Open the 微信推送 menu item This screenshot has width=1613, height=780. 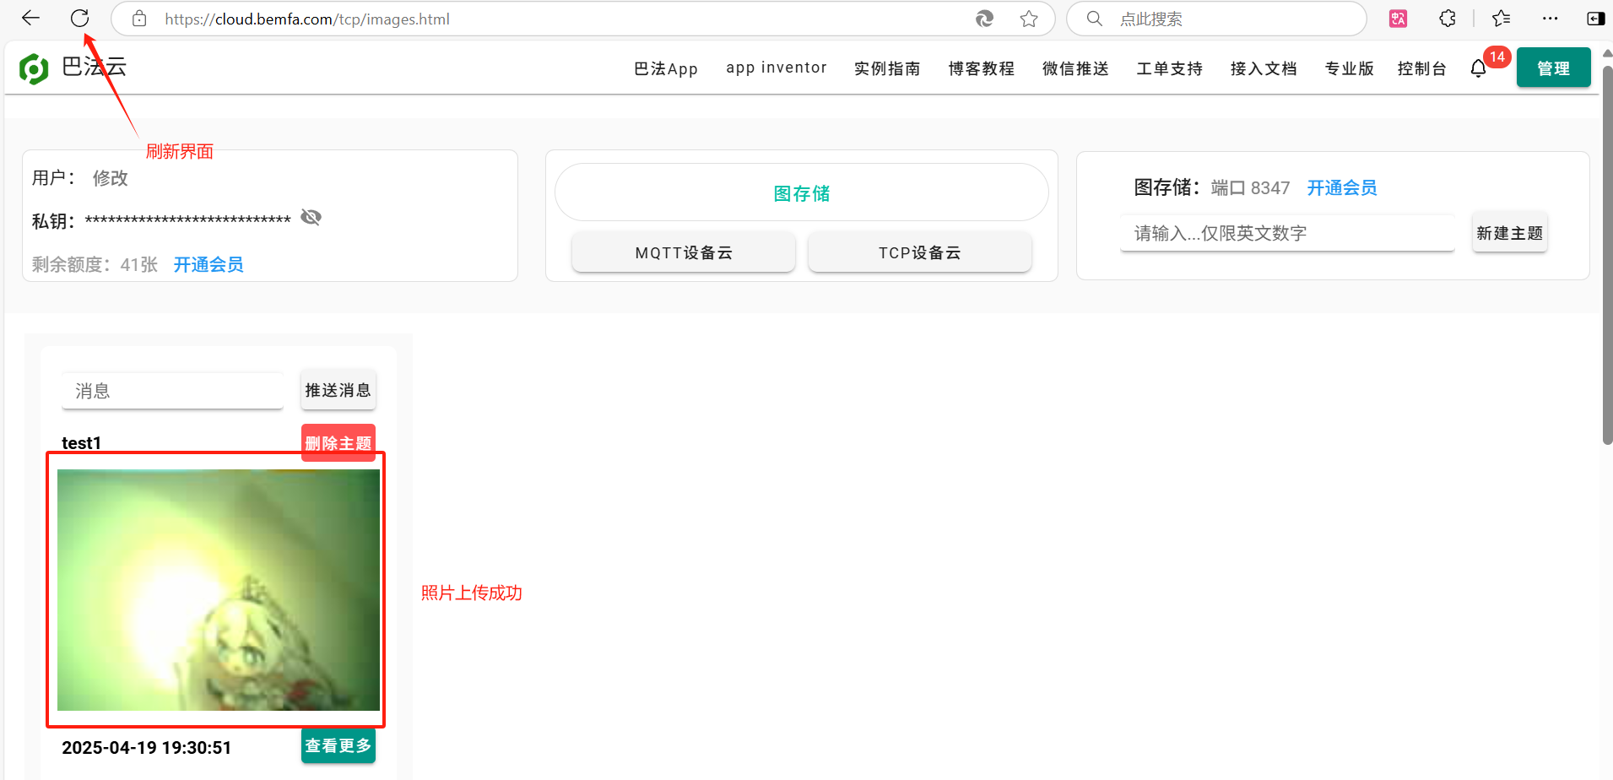[x=1075, y=68]
